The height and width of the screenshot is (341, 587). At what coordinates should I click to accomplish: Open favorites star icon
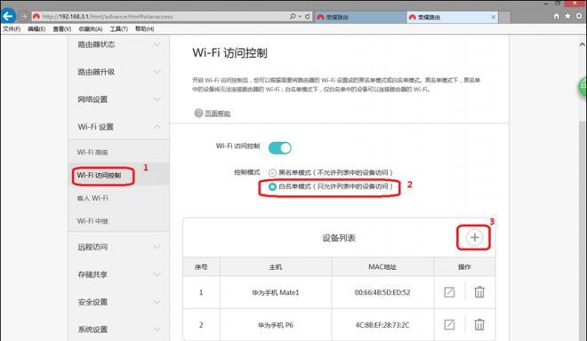tap(567, 16)
